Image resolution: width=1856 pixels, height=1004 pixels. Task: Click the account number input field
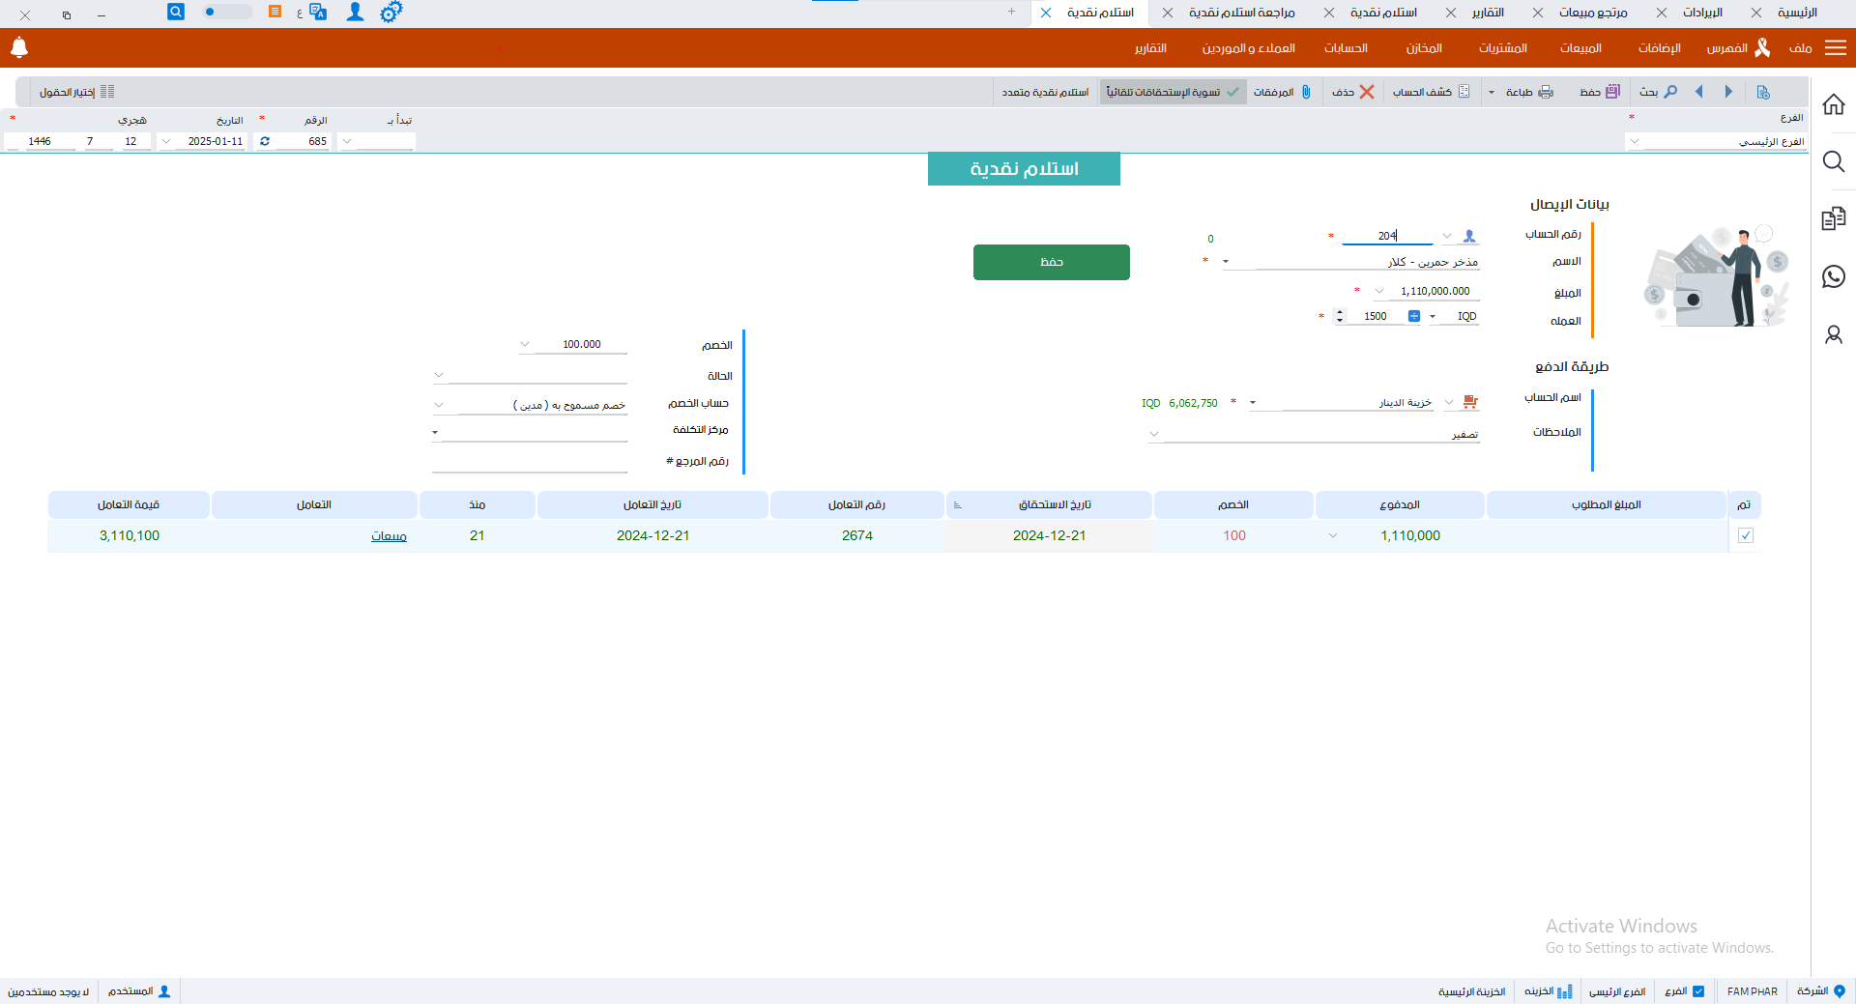coord(1386,236)
